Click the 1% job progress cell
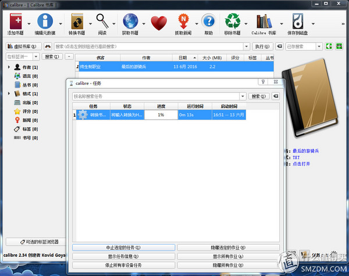The width and height of the screenshot is (349, 276). coord(161,115)
